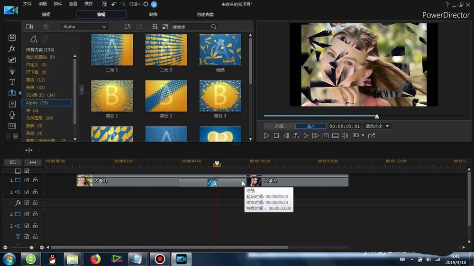The height and width of the screenshot is (266, 474).
Task: Stop the preview playback
Action: pos(276,135)
